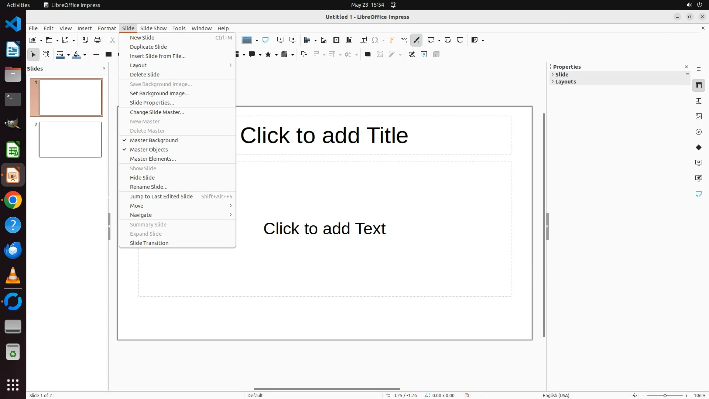Click Start from First Slide icon
Viewport: 709px width, 399px height.
(x=281, y=40)
